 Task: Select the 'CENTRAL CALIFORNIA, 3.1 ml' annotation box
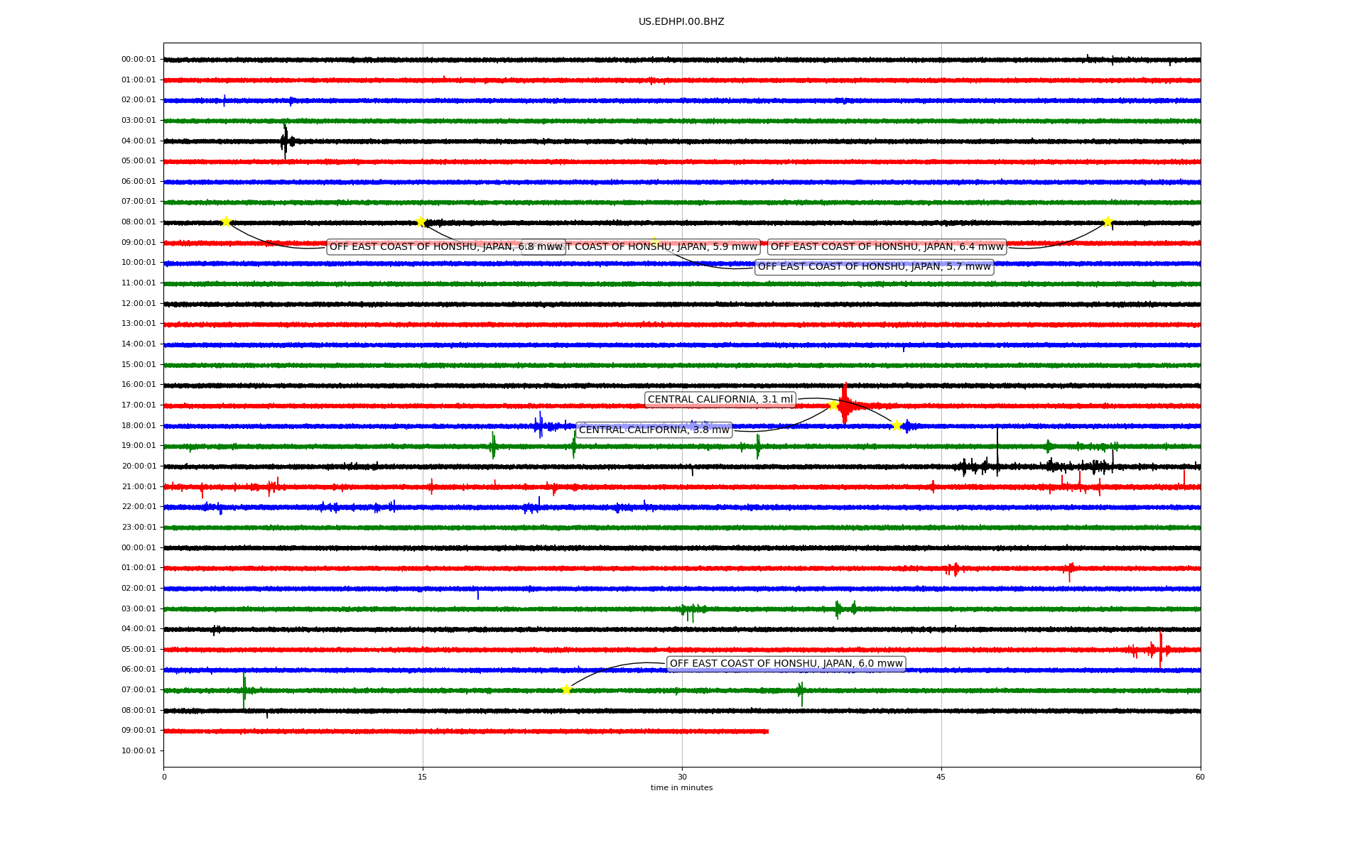[720, 400]
